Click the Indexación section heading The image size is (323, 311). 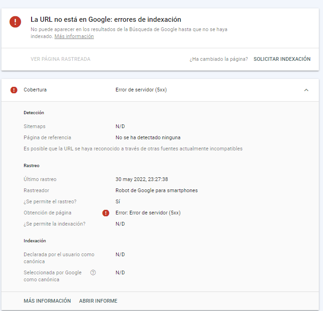point(35,241)
